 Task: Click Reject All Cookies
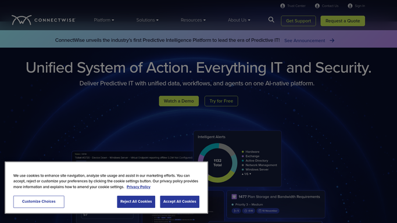pyautogui.click(x=136, y=202)
